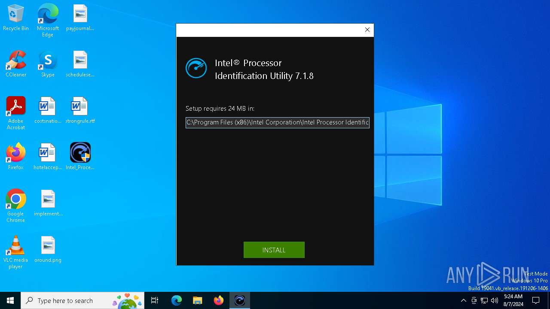Viewport: 550px width, 309px height.
Task: Select the implement image file
Action: click(x=48, y=203)
